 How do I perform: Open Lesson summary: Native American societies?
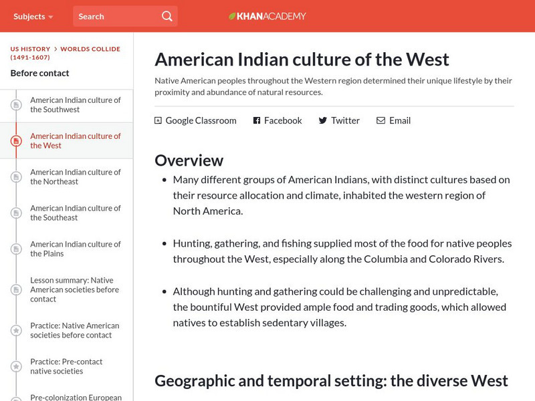[75, 289]
